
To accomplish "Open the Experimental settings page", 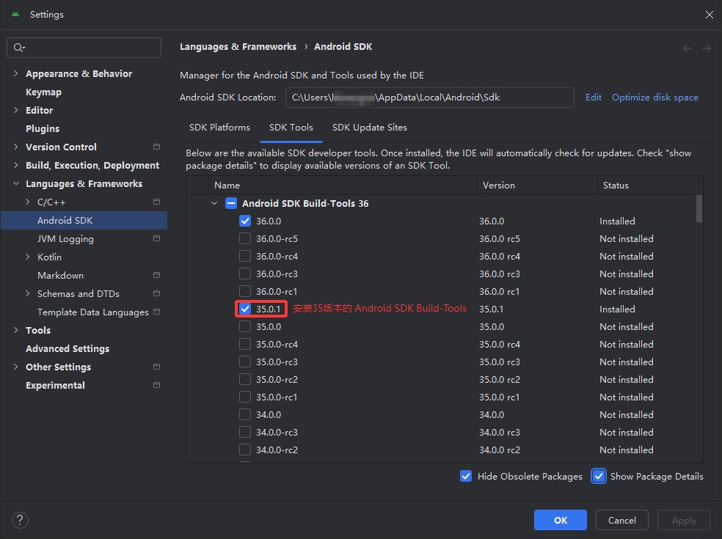I will pos(55,385).
